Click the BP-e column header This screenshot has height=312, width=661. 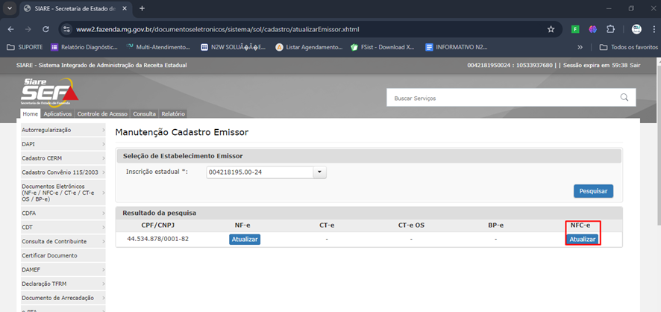[495, 225]
